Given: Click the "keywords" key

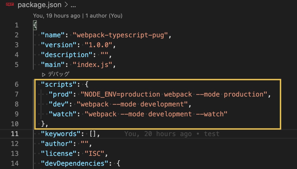Looking at the screenshot, I should pyautogui.click(x=61, y=134).
